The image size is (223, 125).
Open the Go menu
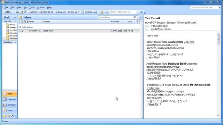click(x=25, y=7)
